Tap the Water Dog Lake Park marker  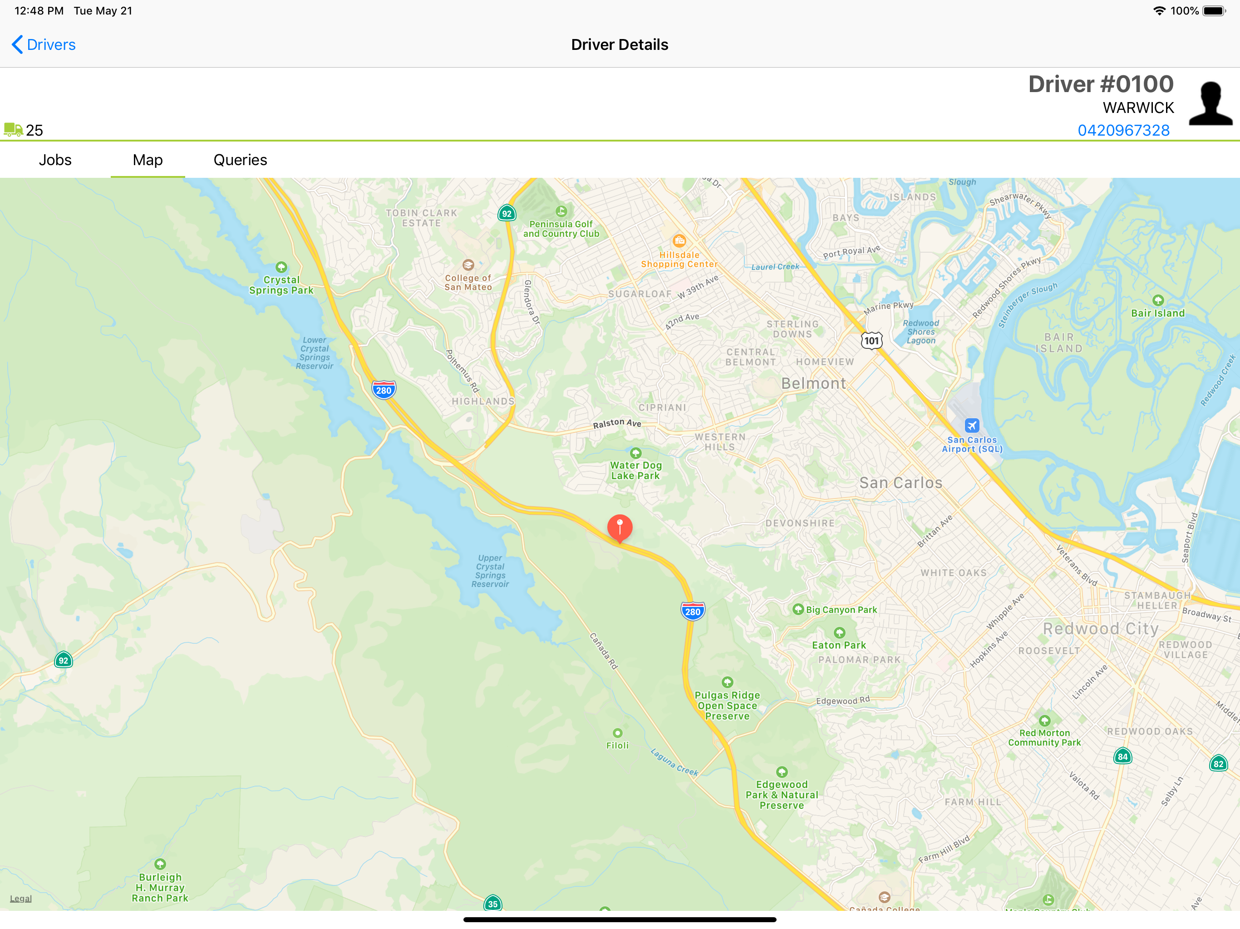tap(635, 453)
